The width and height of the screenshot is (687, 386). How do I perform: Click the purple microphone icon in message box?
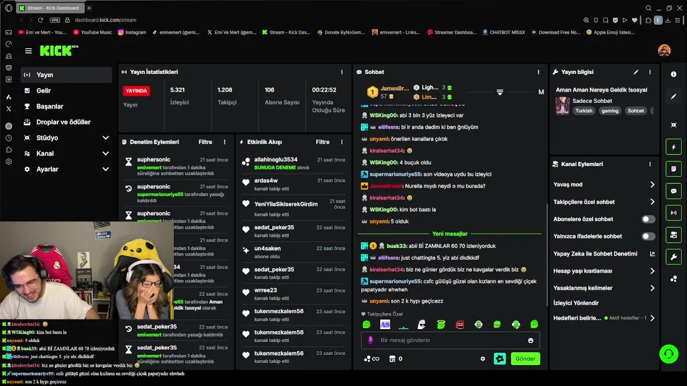point(370,340)
